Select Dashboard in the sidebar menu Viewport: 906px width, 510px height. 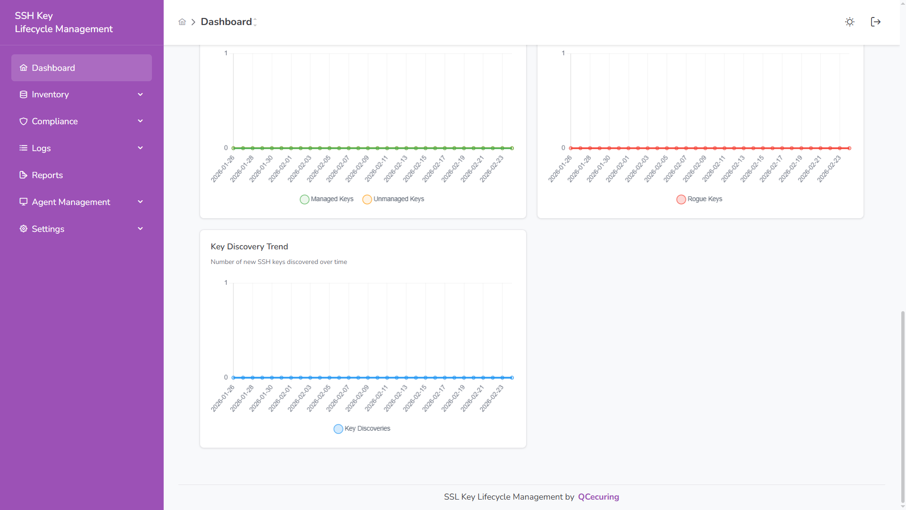click(x=53, y=68)
